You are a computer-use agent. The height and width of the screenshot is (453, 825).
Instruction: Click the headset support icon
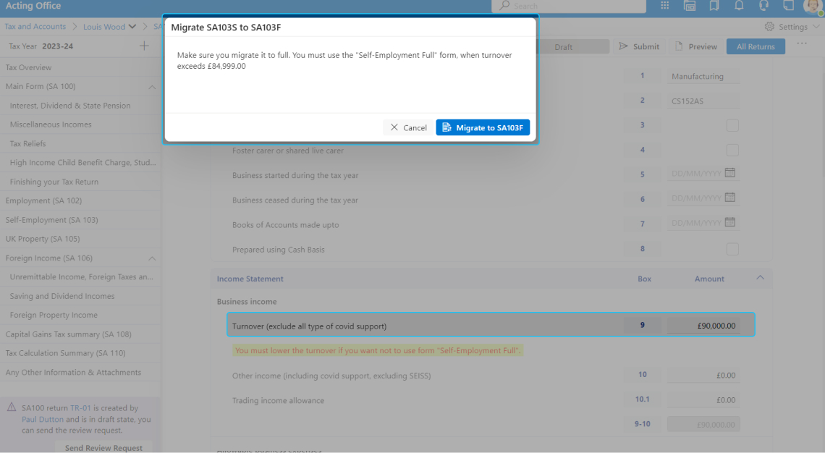[x=763, y=6]
